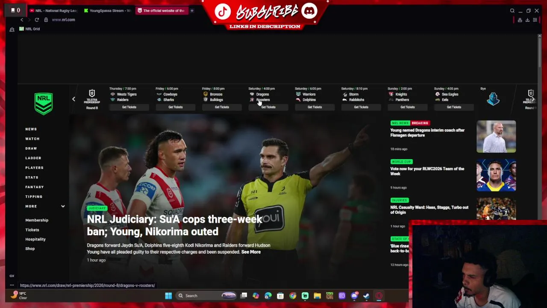Reload the page with the refresh icon
This screenshot has width=547, height=308.
[37, 20]
